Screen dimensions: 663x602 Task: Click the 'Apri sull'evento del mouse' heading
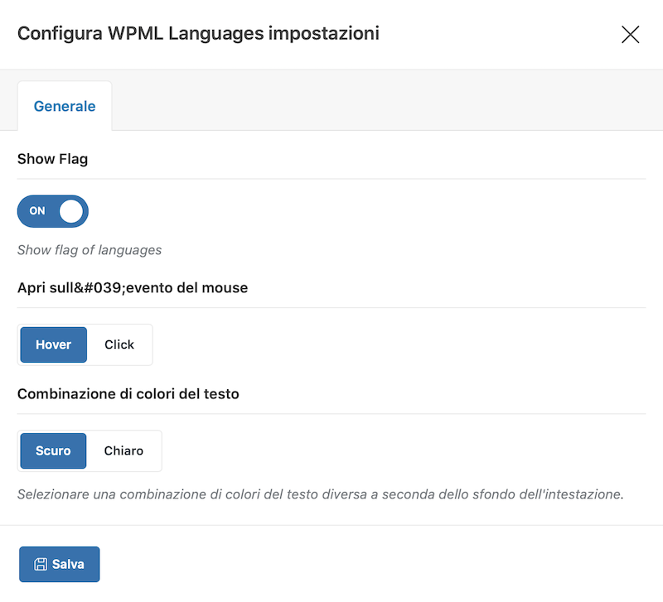pos(133,287)
